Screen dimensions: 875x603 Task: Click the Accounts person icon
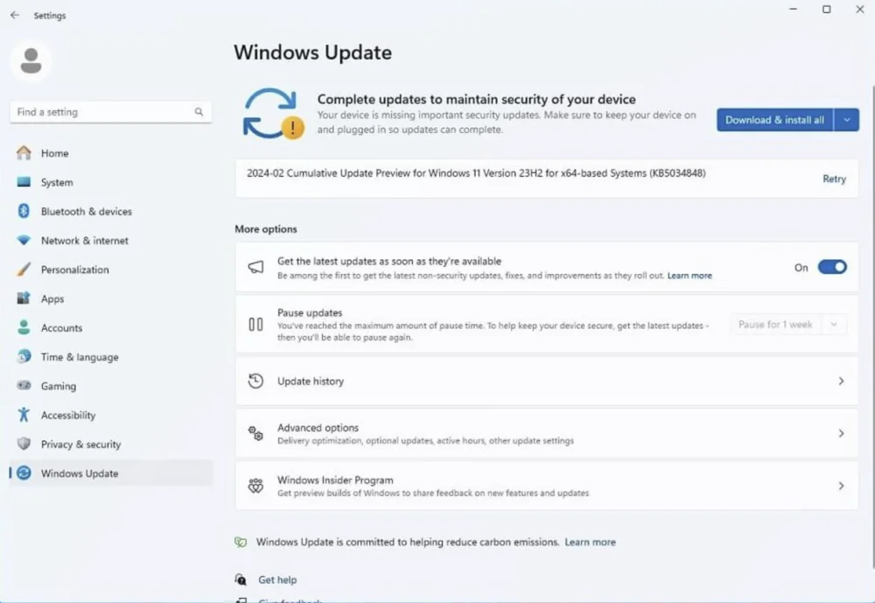(x=24, y=327)
